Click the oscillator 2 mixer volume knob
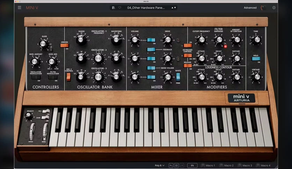292x169 pixels. pos(134,58)
